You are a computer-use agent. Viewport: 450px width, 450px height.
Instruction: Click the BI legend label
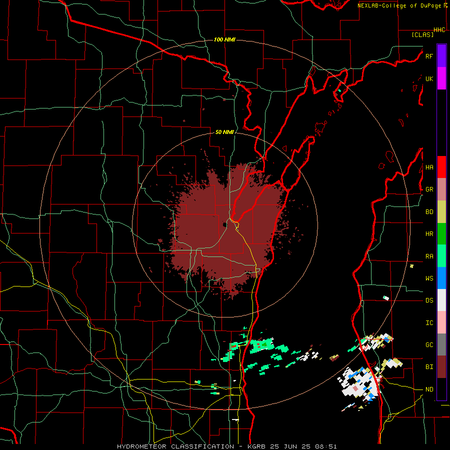coord(429,367)
